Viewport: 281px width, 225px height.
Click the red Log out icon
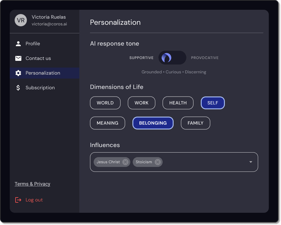pos(18,200)
